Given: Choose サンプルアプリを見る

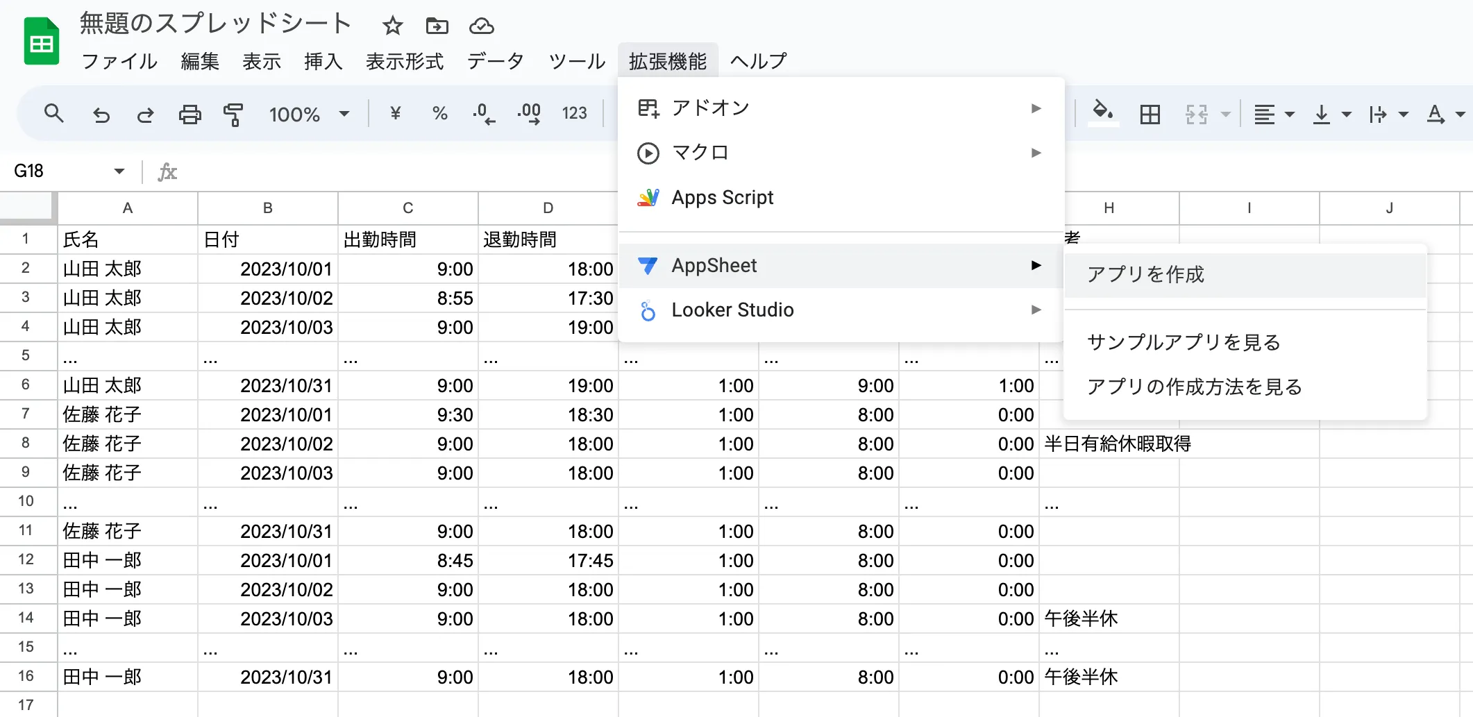Looking at the screenshot, I should pyautogui.click(x=1245, y=343).
